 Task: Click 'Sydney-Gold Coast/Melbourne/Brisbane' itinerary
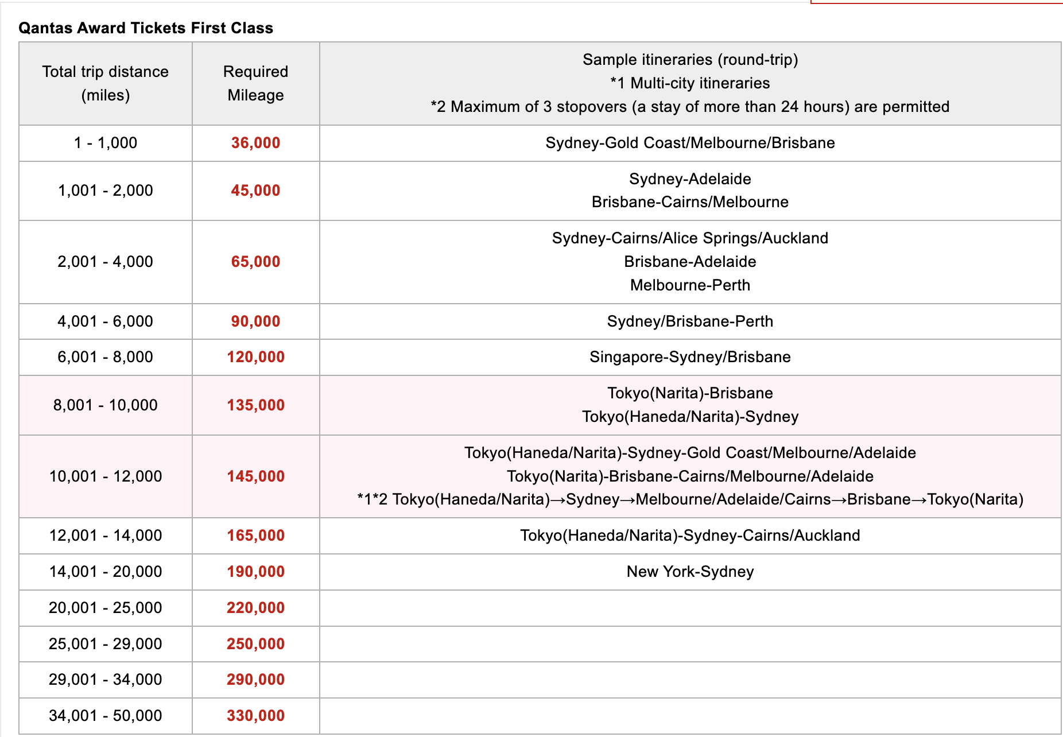coord(690,143)
